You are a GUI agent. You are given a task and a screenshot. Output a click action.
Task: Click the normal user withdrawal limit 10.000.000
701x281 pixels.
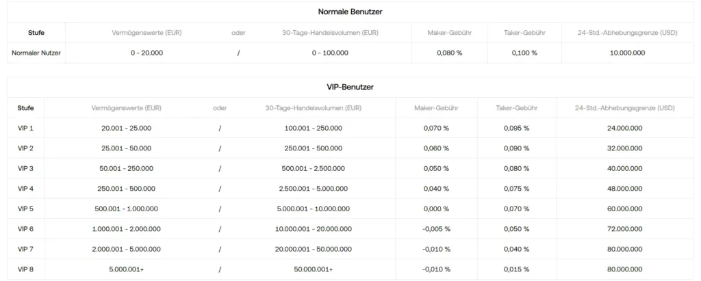627,53
